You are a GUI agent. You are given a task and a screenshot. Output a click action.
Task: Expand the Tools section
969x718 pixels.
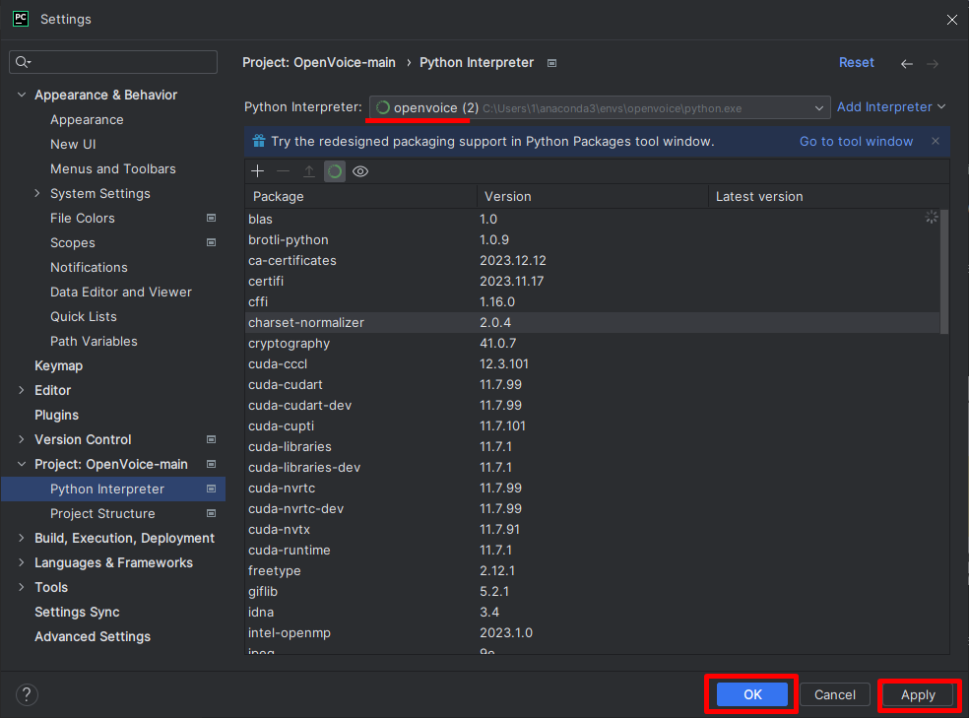[22, 587]
